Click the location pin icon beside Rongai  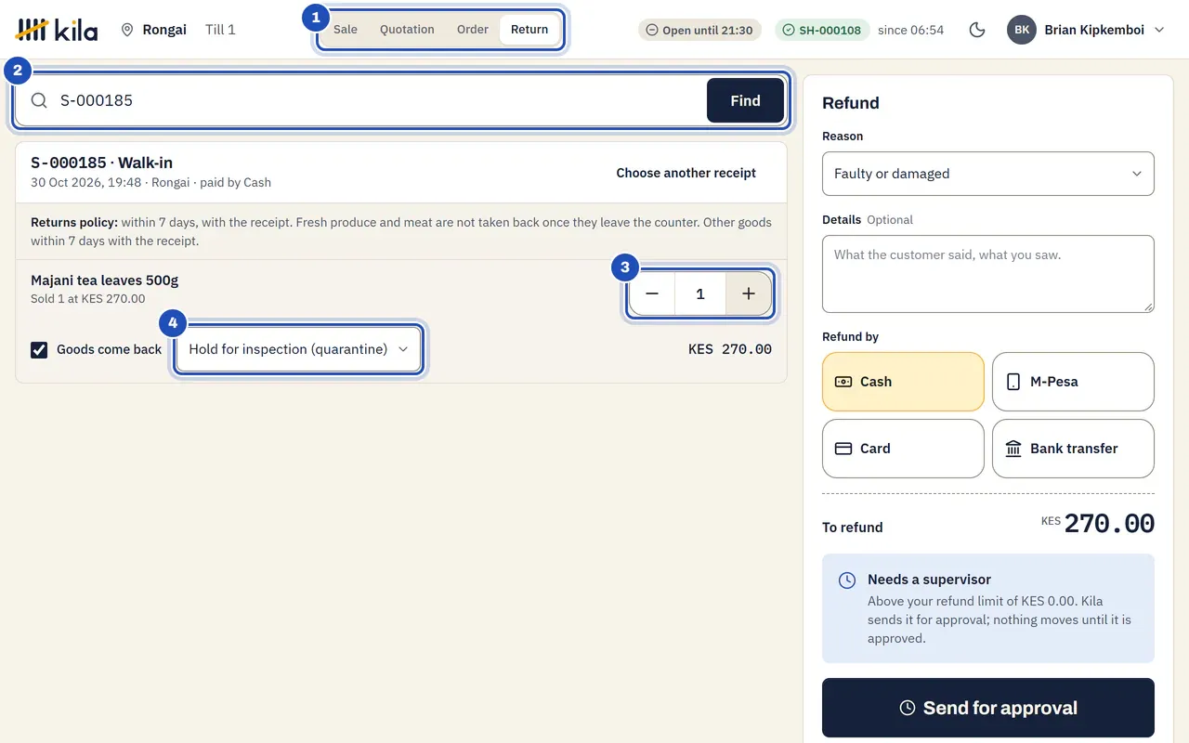coord(127,30)
